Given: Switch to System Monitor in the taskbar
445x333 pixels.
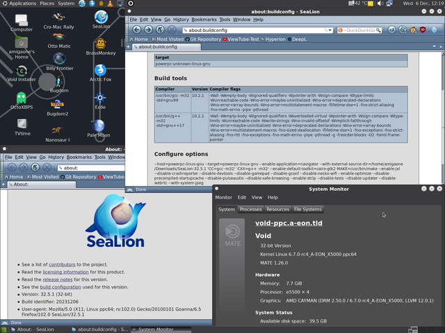Looking at the screenshot, I should click(x=161, y=330).
